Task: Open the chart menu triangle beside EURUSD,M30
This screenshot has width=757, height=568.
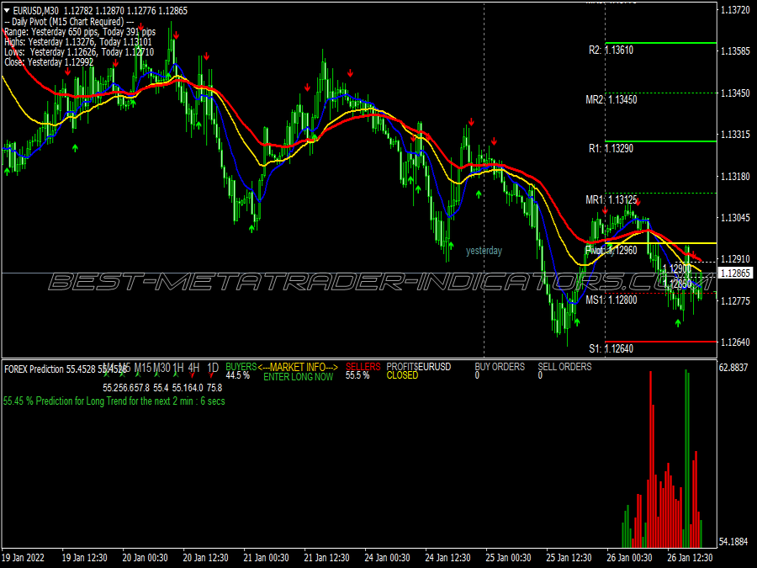Action: click(7, 10)
